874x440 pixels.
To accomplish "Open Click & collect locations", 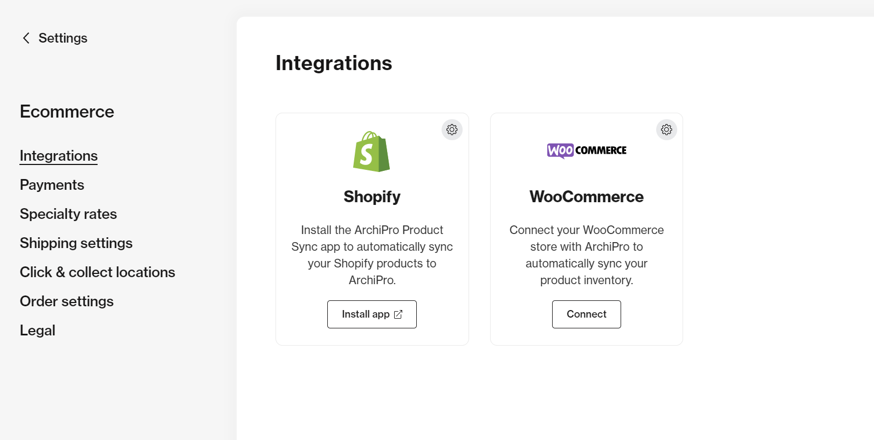I will 98,272.
